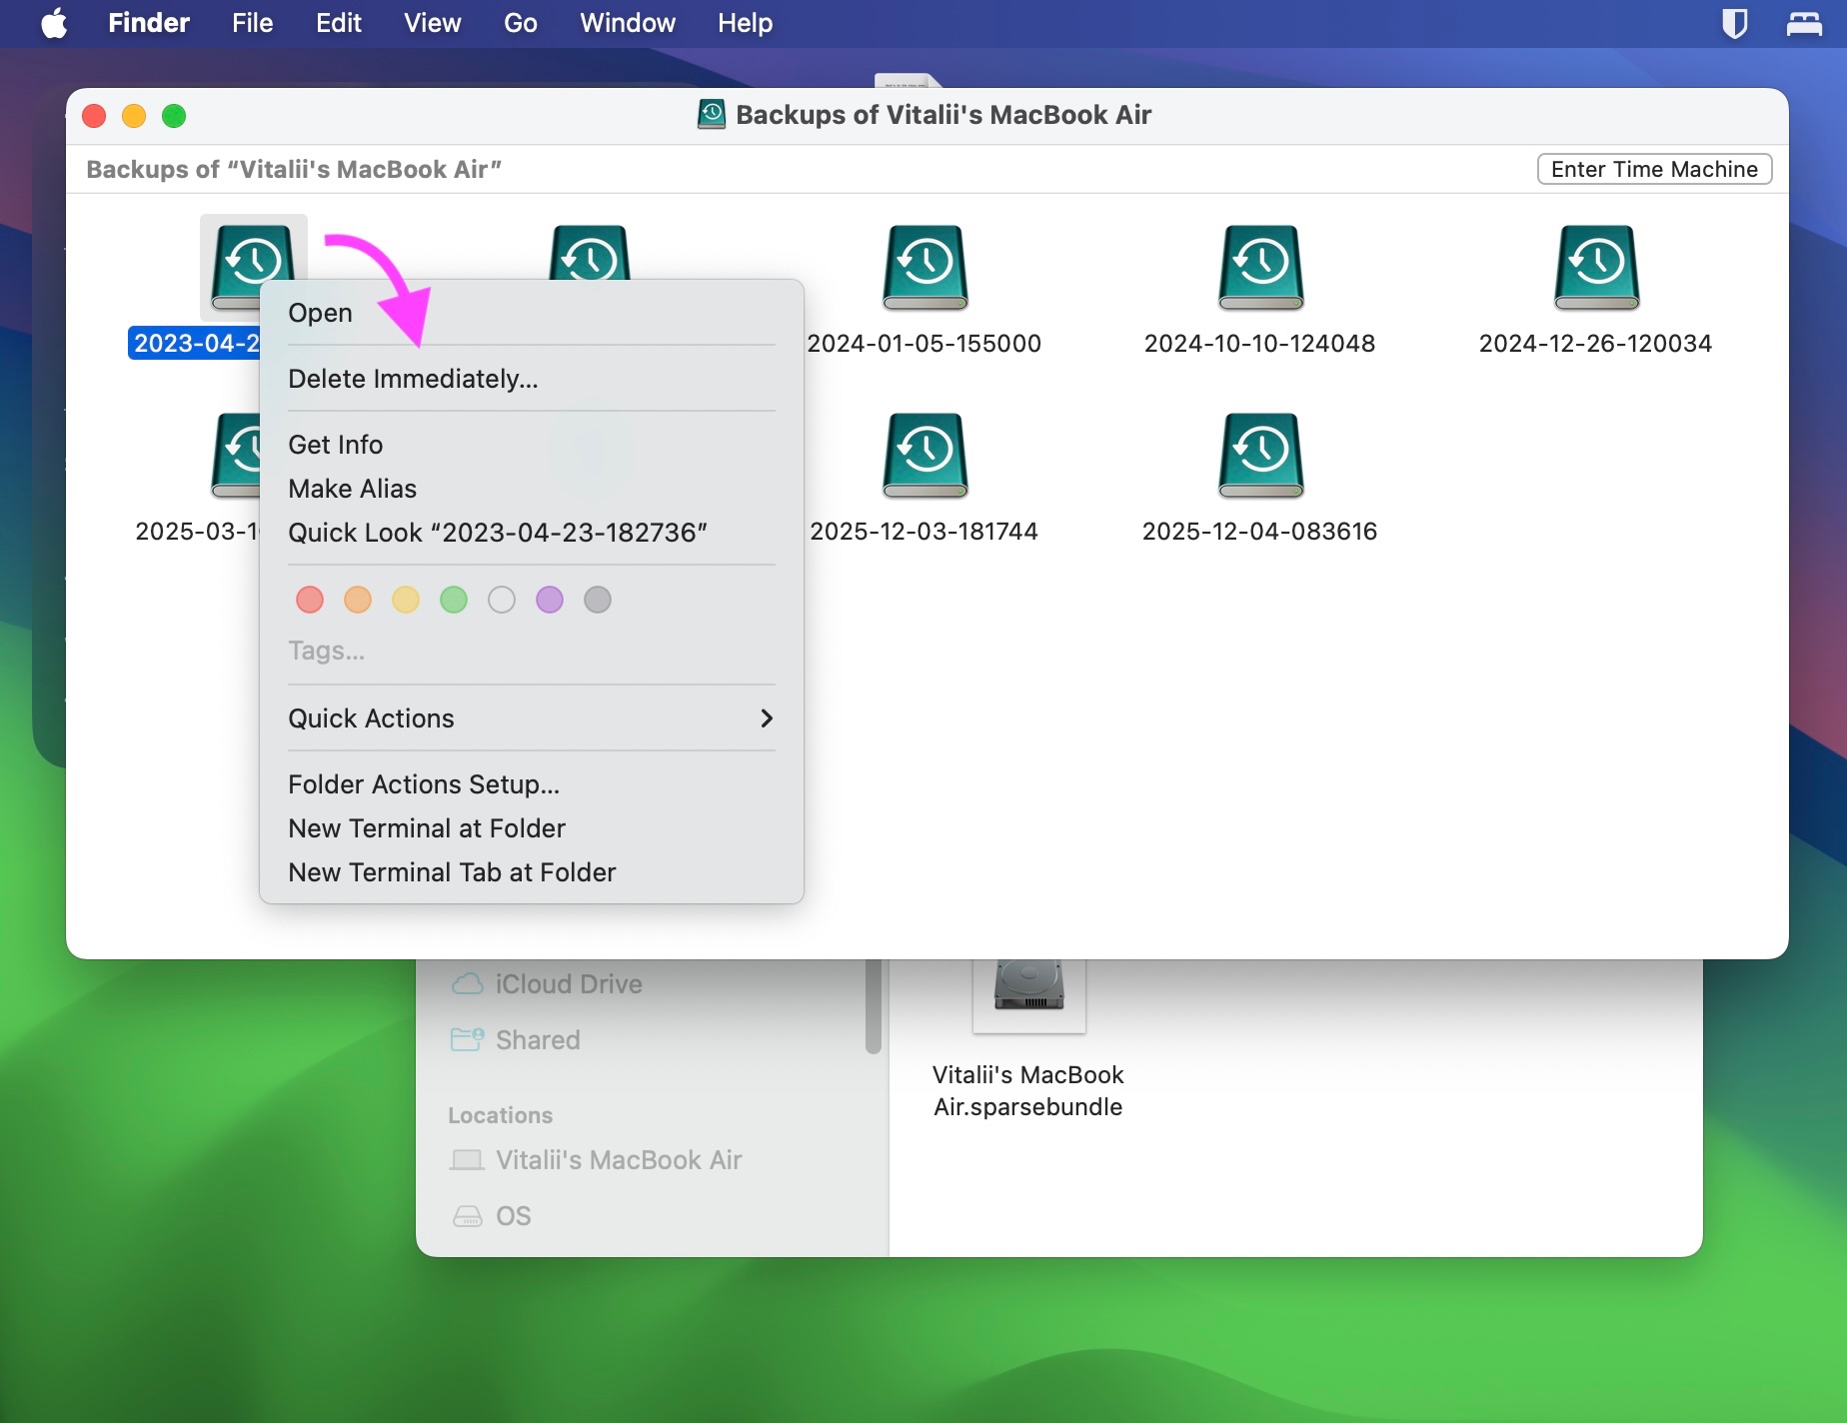Click the highlighted 2023-04 backup name

(x=194, y=344)
